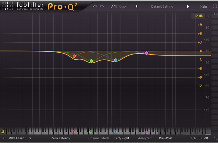Change Channel Mode Left/Right setting
The width and height of the screenshot is (218, 143).
(x=122, y=138)
